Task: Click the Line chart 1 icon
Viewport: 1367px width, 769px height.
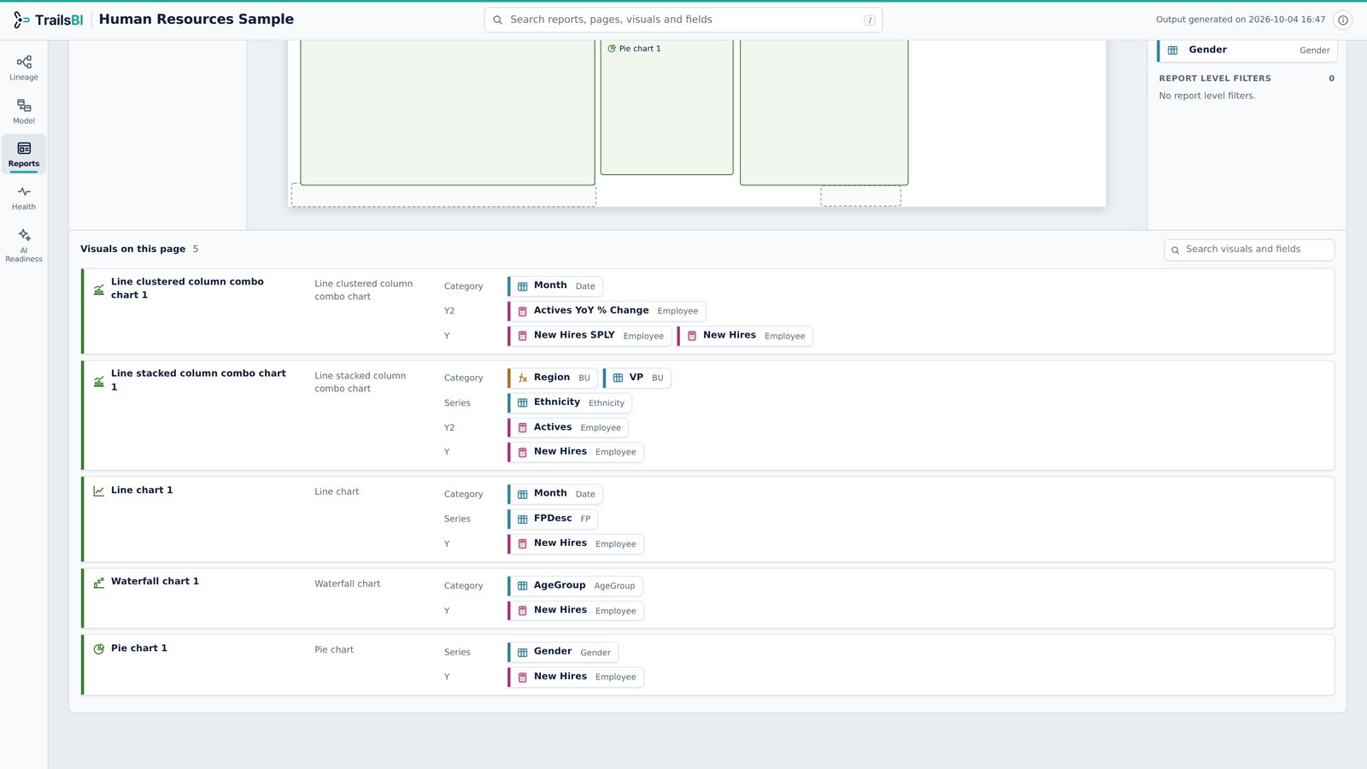Action: pos(99,490)
